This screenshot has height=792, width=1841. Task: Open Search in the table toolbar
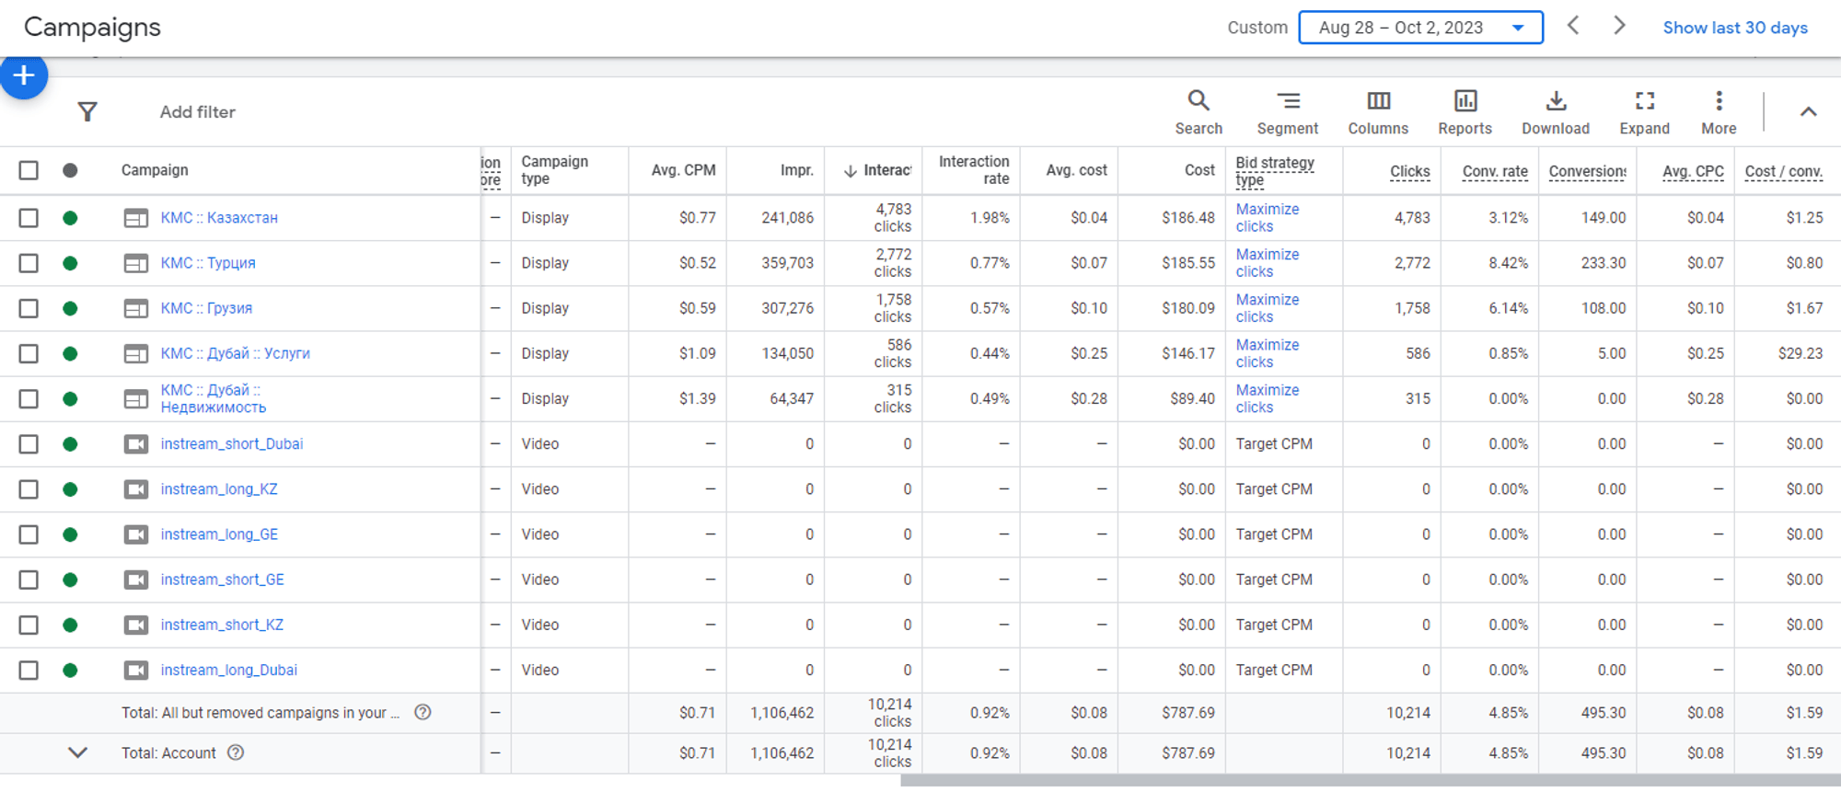[x=1198, y=112]
